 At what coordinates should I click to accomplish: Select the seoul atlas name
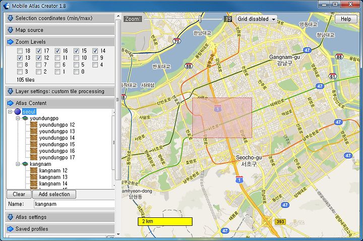29,112
